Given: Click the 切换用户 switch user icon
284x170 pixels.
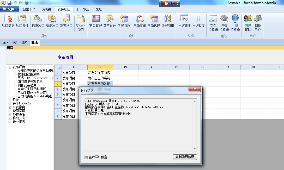Looking at the screenshot, I should pos(258,23).
